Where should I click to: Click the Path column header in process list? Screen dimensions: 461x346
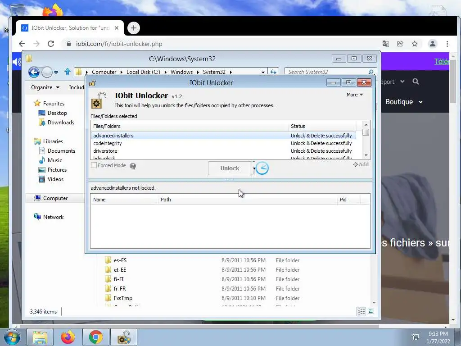247,200
